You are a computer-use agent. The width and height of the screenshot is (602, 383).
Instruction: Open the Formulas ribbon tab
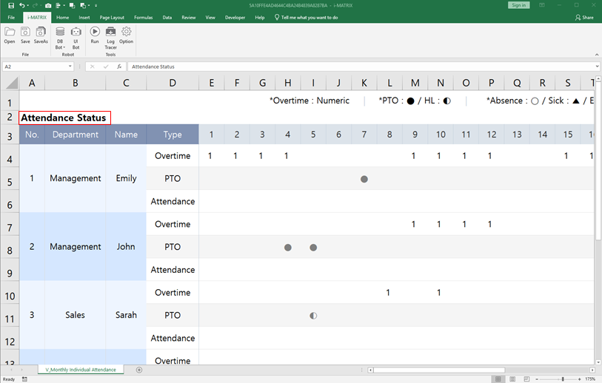(144, 17)
